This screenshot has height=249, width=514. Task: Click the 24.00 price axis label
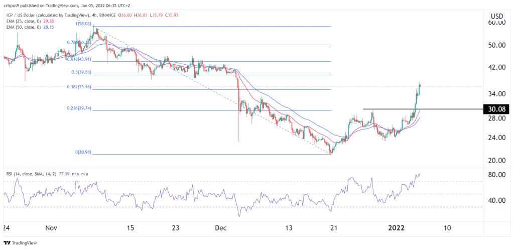pos(497,138)
